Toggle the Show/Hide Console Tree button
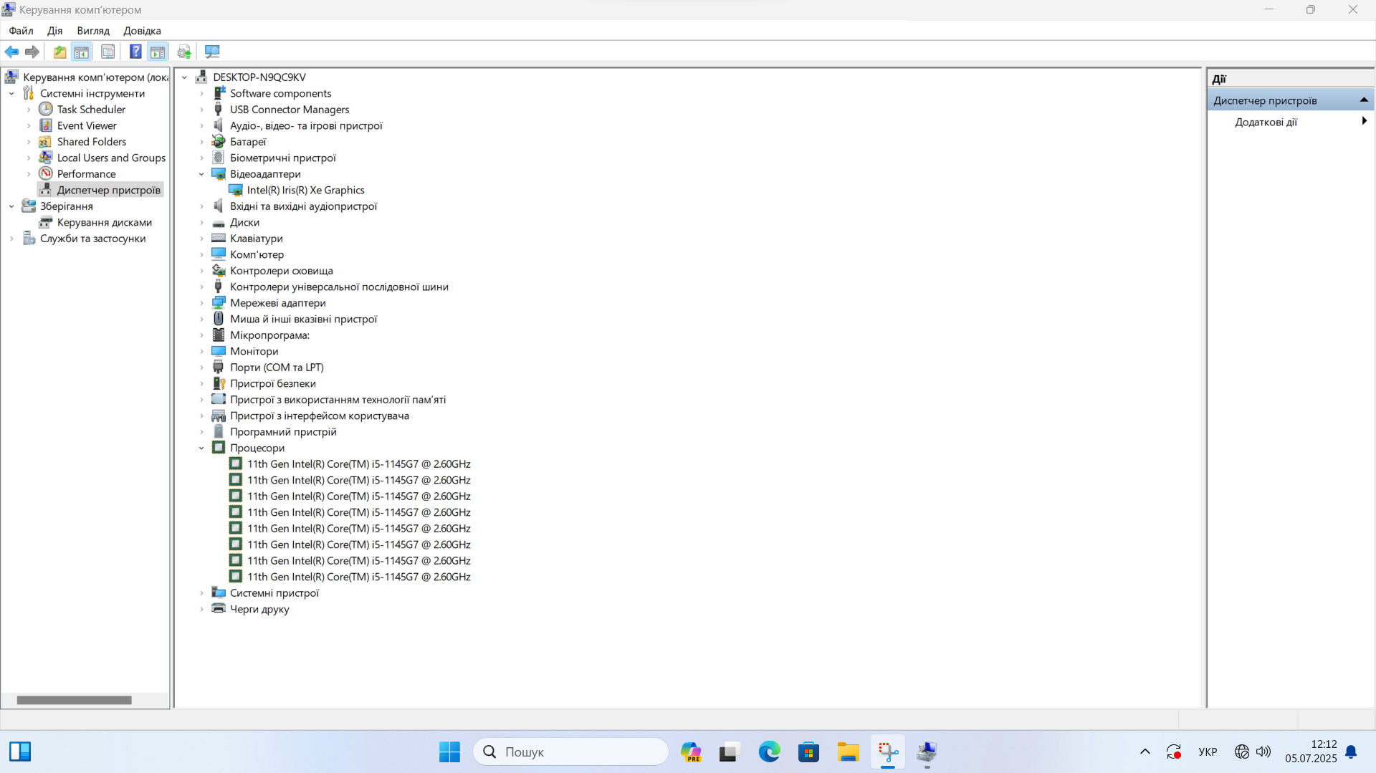1376x773 pixels. click(82, 52)
